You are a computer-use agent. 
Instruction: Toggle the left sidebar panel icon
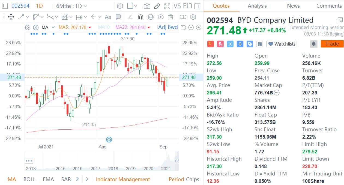click(5, 6)
